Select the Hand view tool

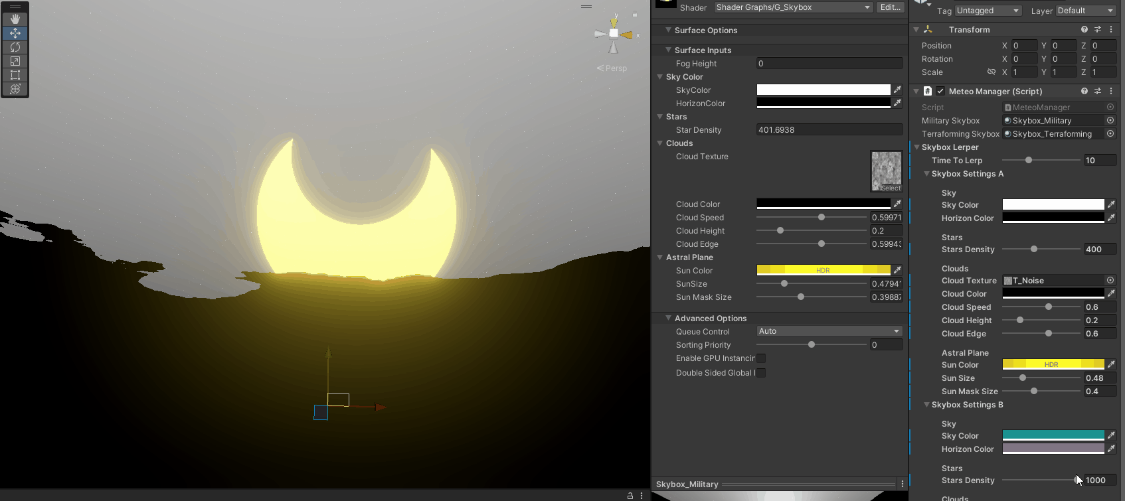point(15,19)
